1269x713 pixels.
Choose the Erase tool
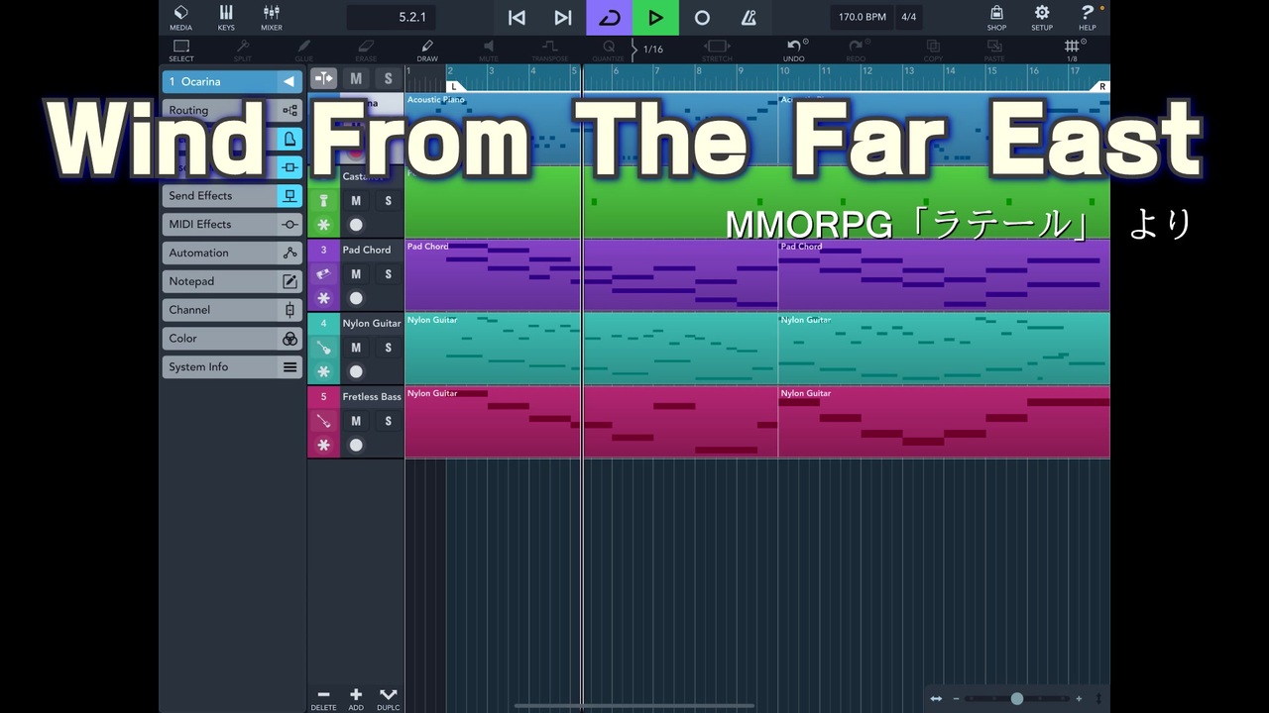click(x=366, y=51)
